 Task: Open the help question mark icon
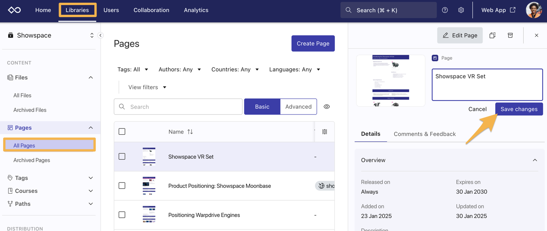pyautogui.click(x=445, y=10)
